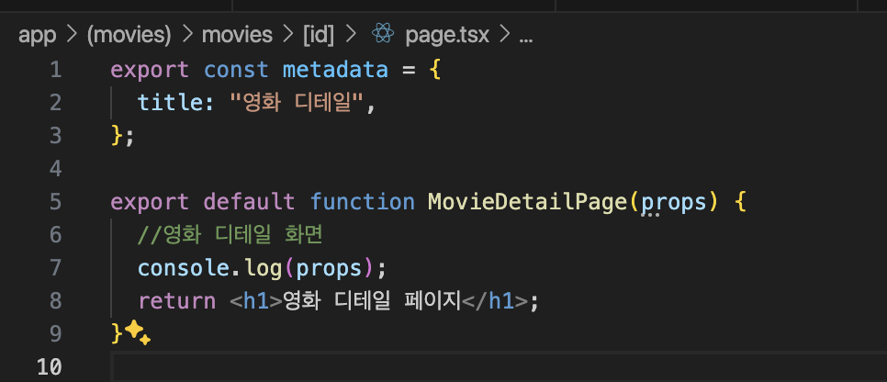Click the 'log' method on line 7

pos(264,268)
